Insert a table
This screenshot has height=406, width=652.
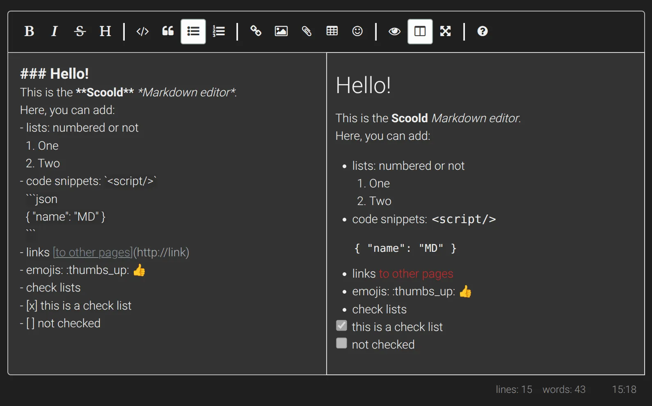pos(332,31)
